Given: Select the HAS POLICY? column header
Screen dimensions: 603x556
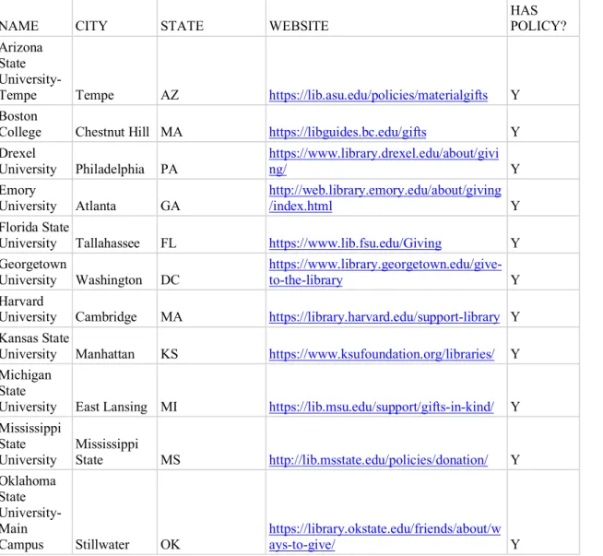Looking at the screenshot, I should (543, 18).
